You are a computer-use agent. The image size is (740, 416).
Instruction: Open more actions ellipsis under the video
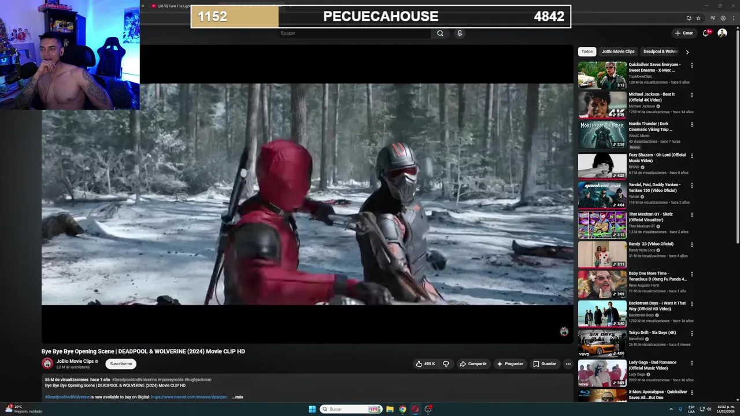tap(568, 364)
